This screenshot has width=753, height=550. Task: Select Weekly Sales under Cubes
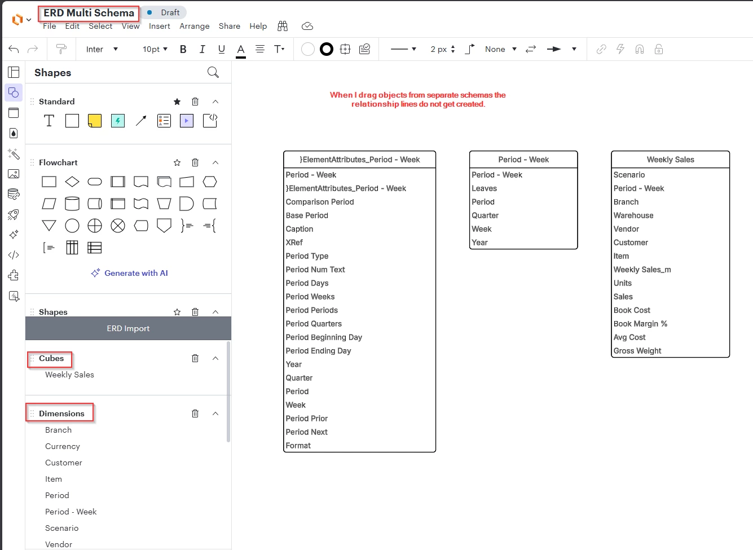pos(69,375)
